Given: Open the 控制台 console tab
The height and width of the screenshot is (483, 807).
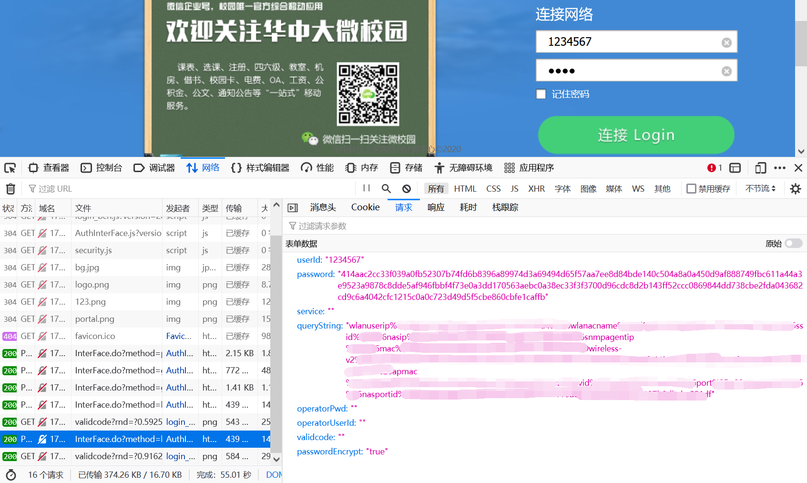Looking at the screenshot, I should coord(102,168).
